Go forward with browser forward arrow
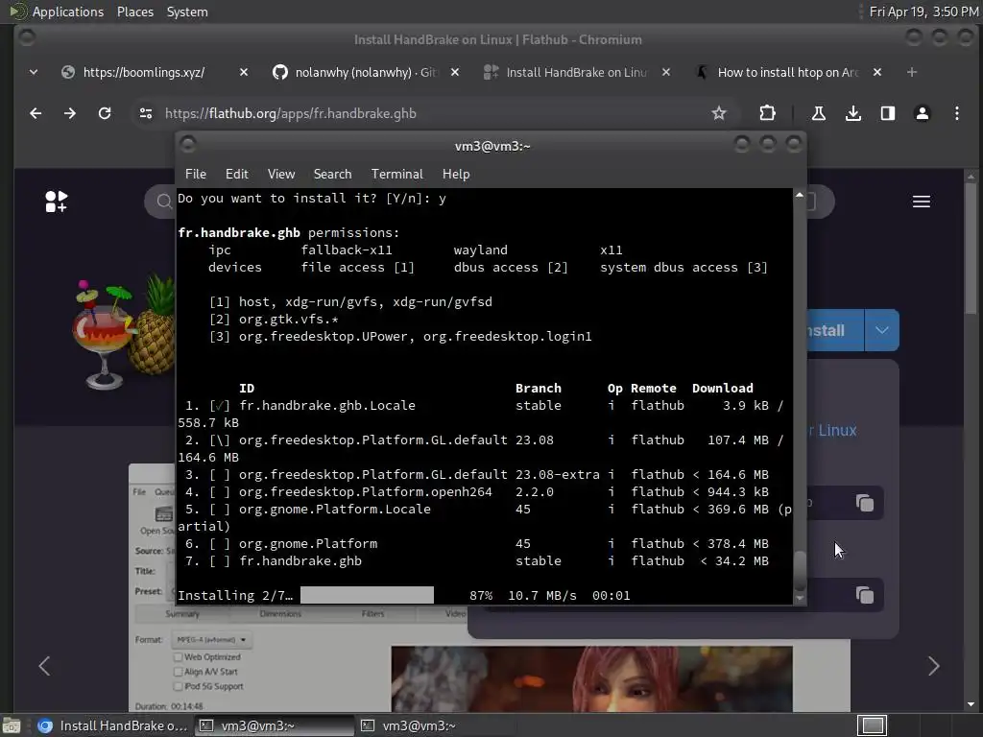983x737 pixels. (x=70, y=113)
